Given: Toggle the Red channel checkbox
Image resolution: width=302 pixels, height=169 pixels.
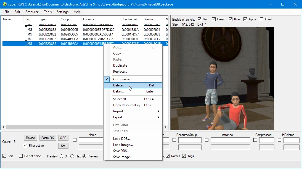Looking at the screenshot, I should tap(200, 19).
